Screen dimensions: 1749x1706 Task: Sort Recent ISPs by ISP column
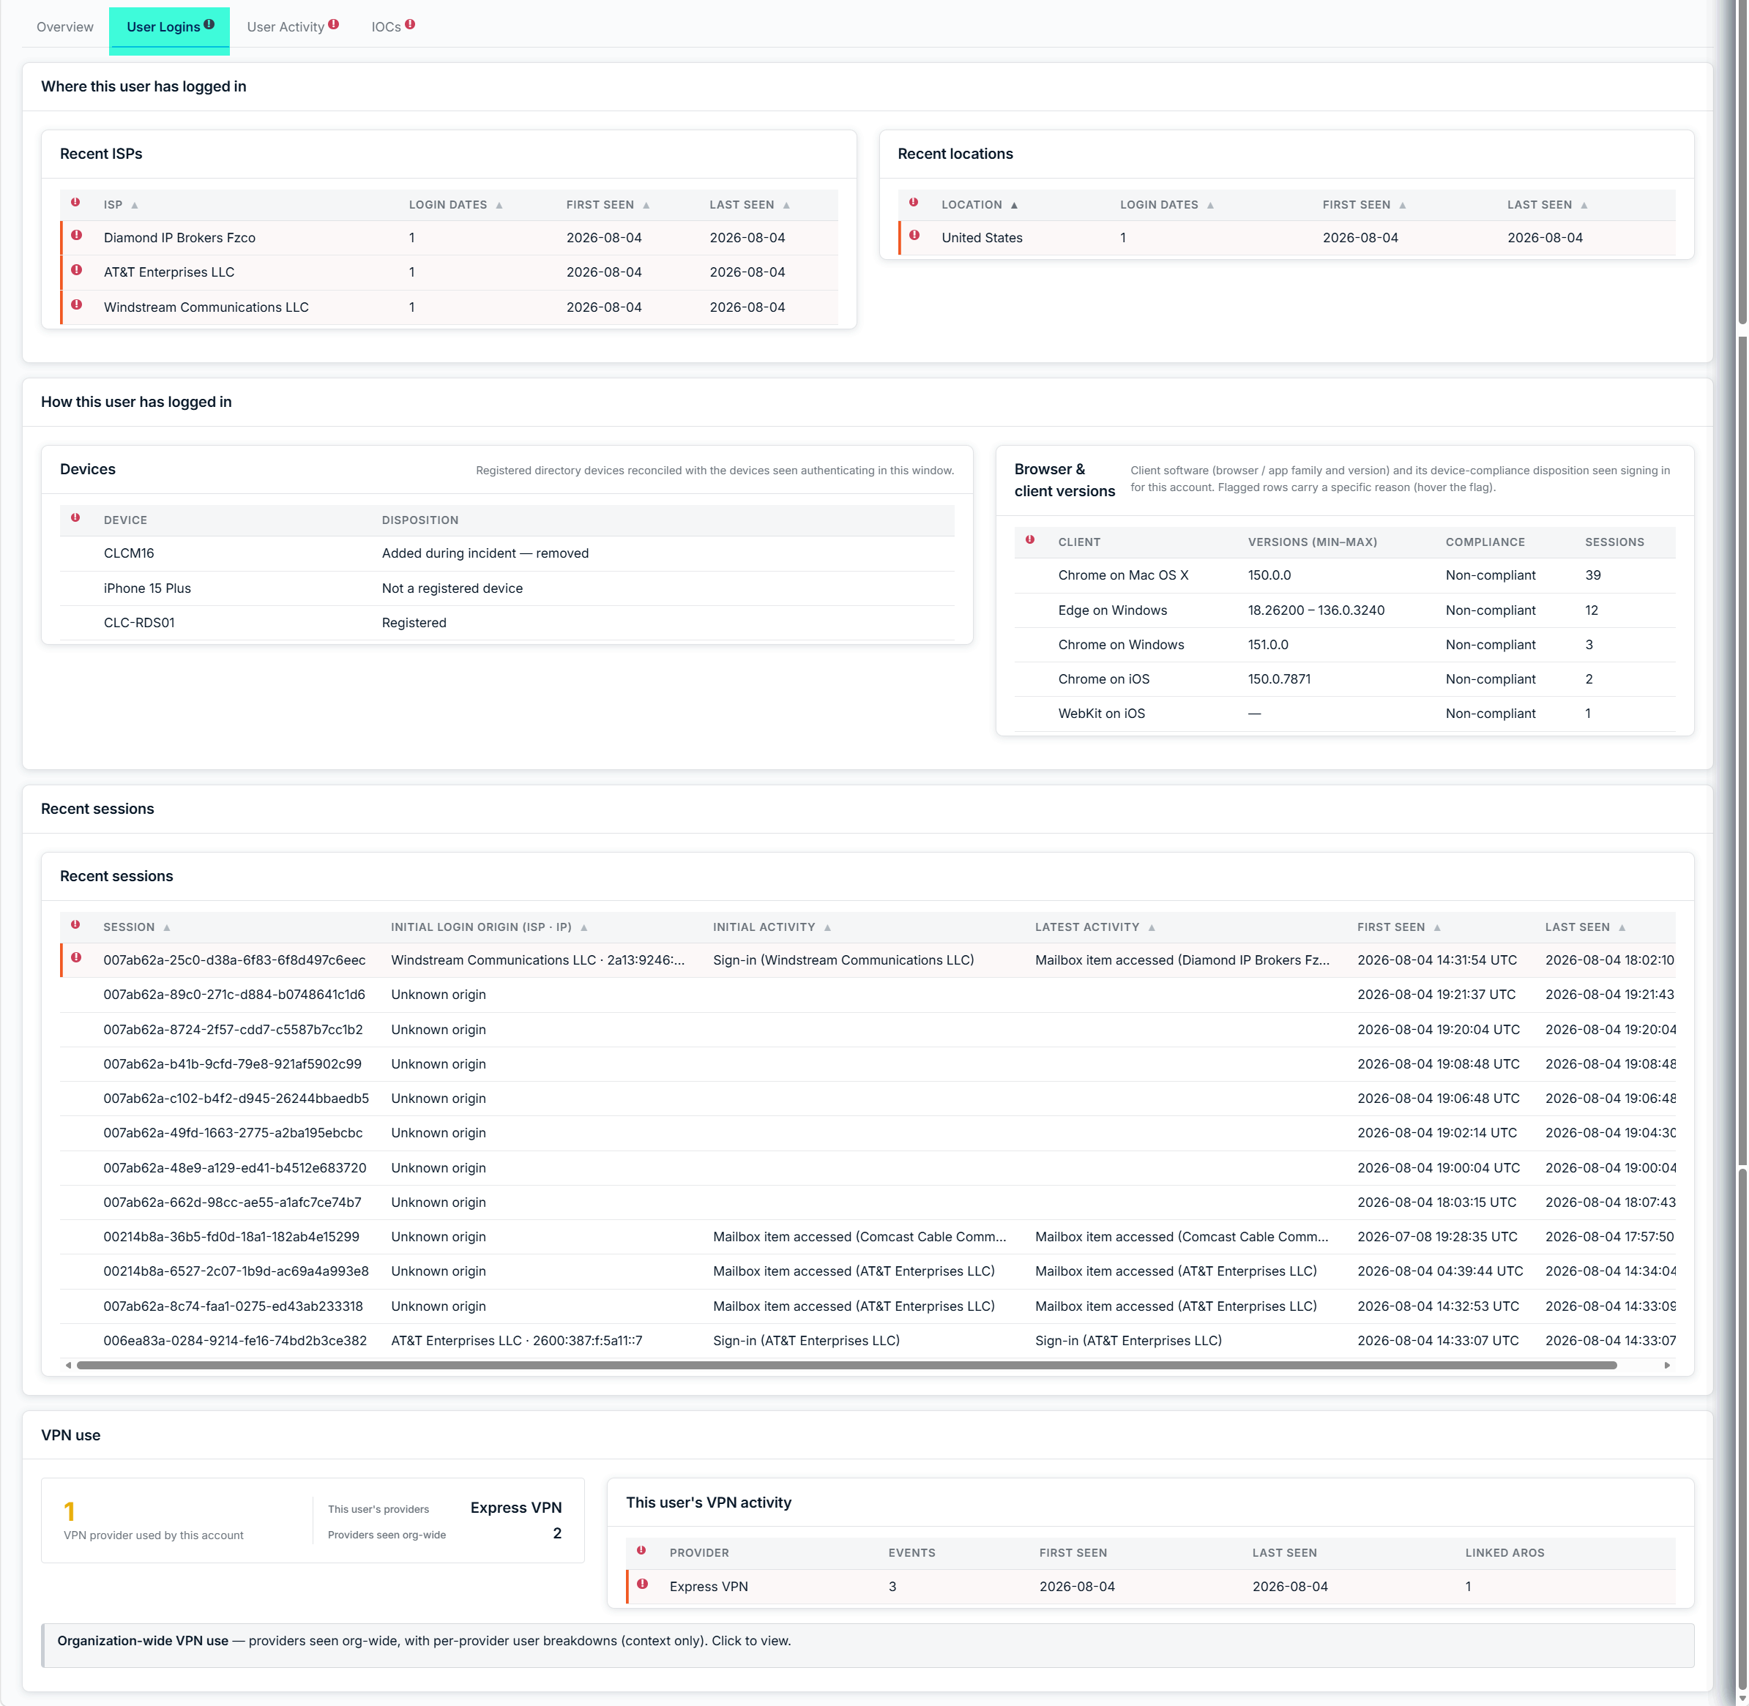point(121,205)
